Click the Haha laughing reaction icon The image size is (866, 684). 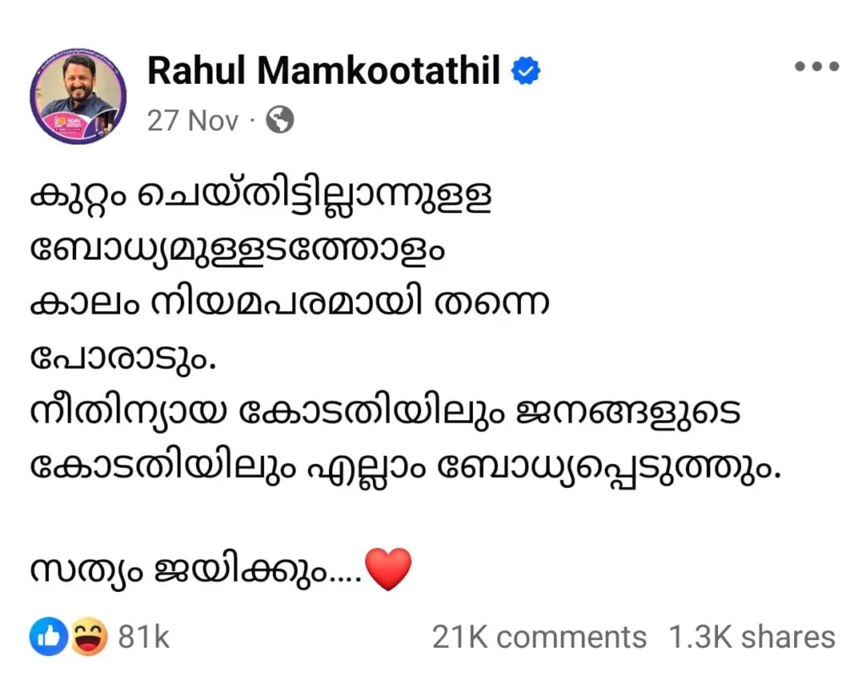point(88,637)
